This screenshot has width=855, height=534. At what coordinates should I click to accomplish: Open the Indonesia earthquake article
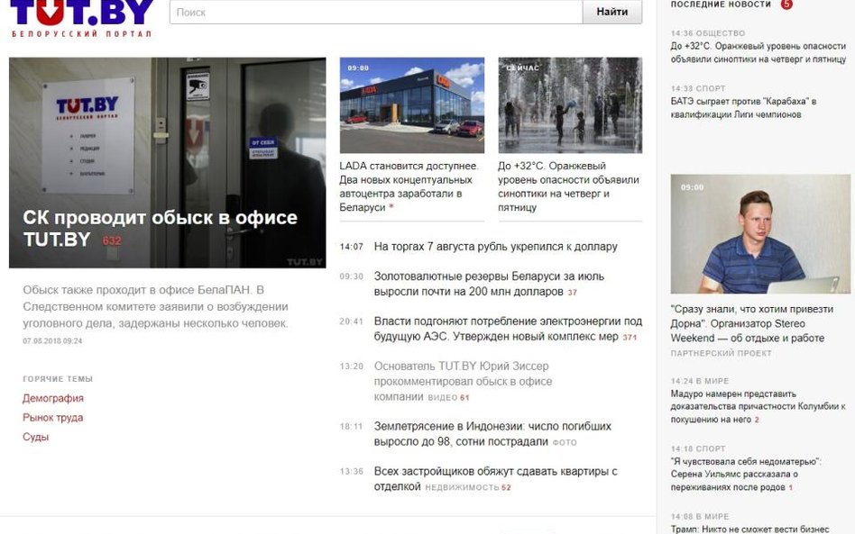pyautogui.click(x=492, y=434)
